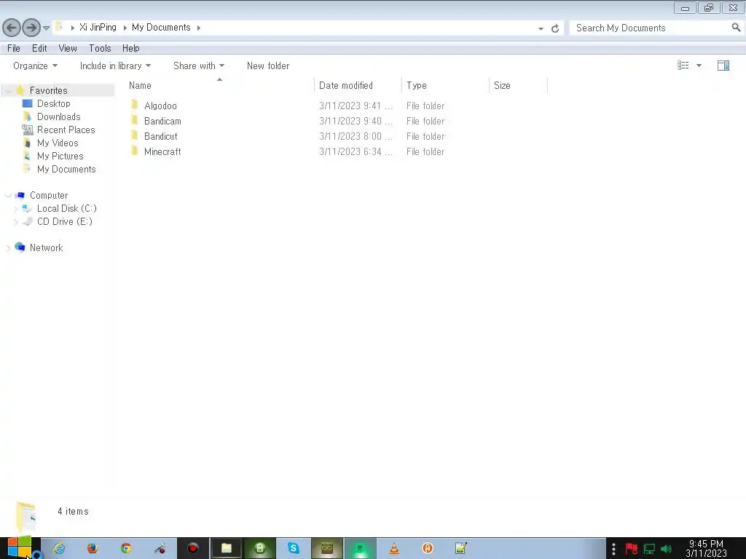Go back with the Back arrow button

[12, 28]
